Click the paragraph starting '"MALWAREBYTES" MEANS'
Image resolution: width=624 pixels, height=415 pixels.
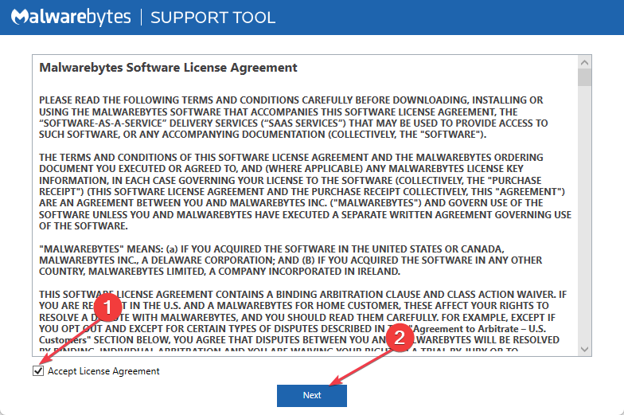(291, 260)
